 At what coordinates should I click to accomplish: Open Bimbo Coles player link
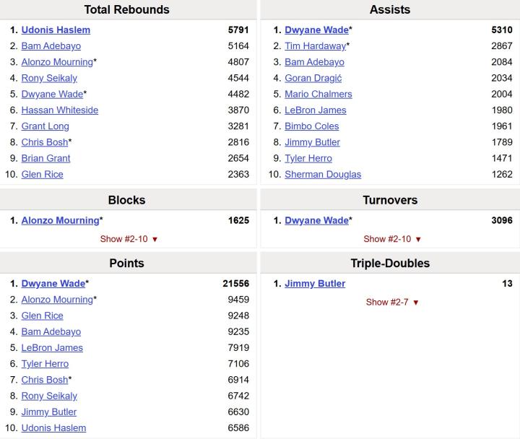(313, 126)
